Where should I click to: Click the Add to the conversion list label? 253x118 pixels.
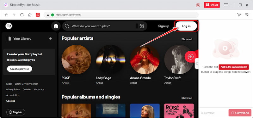tap(234, 67)
